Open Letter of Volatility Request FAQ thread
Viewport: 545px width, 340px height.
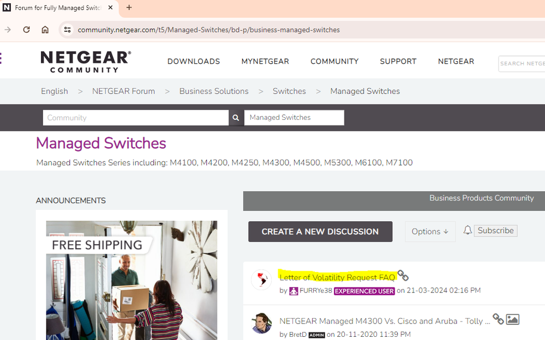coord(337,277)
